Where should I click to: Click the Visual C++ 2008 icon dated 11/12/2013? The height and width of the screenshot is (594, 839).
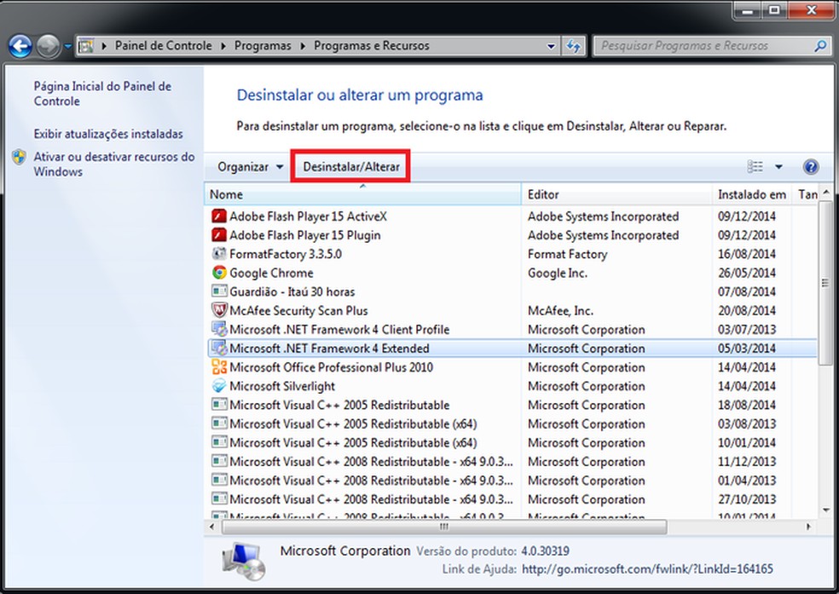coord(219,461)
